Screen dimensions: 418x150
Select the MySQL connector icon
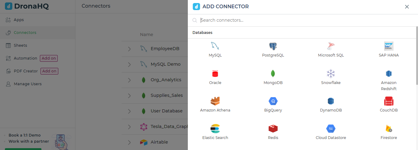point(215,46)
